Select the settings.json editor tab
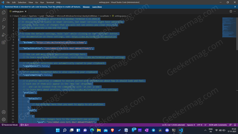 click(18, 11)
